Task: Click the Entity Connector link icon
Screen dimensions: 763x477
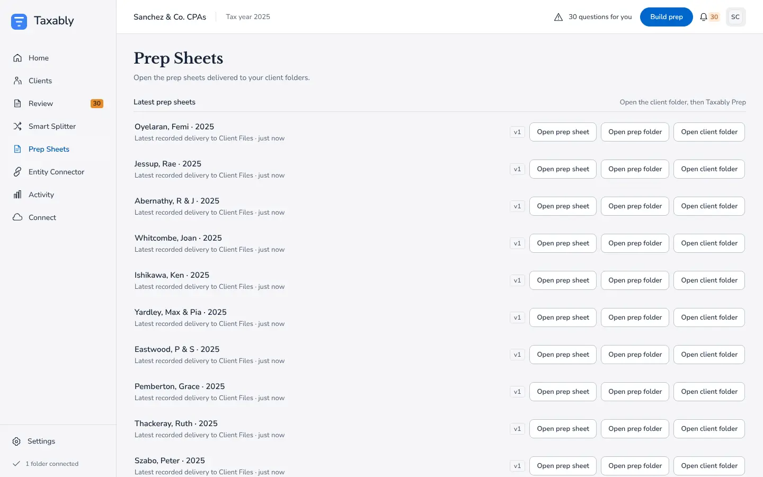Action: (x=17, y=172)
